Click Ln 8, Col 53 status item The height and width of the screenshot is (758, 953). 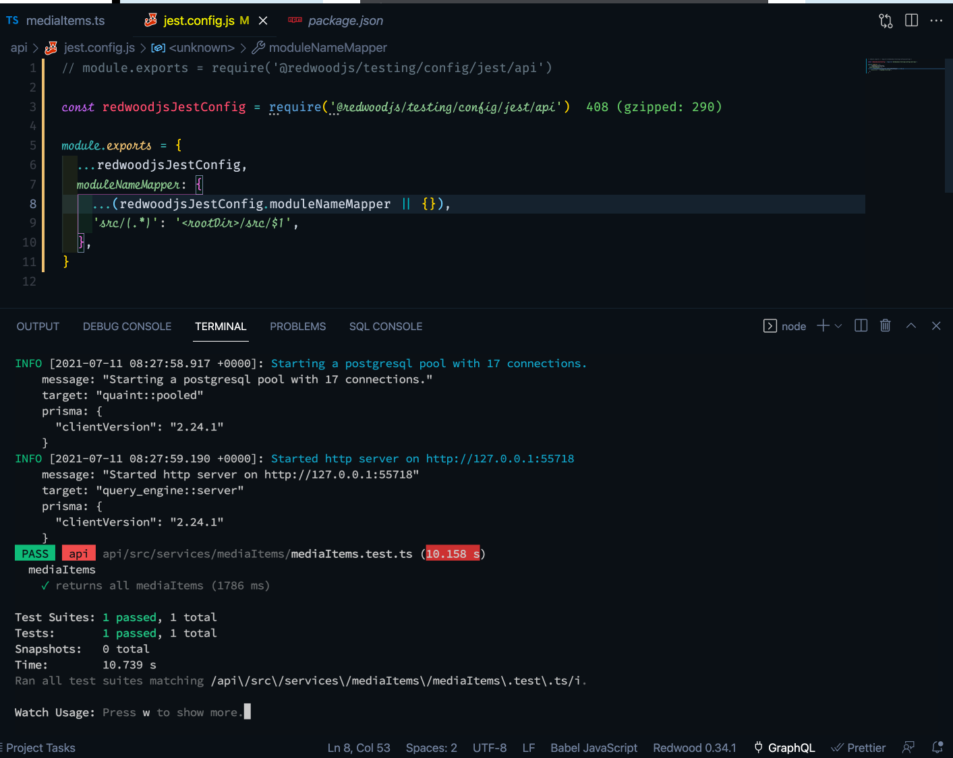coord(359,748)
